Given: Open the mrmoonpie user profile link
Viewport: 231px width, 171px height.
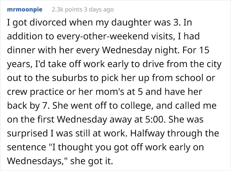Looking at the screenshot, I should (25, 10).
